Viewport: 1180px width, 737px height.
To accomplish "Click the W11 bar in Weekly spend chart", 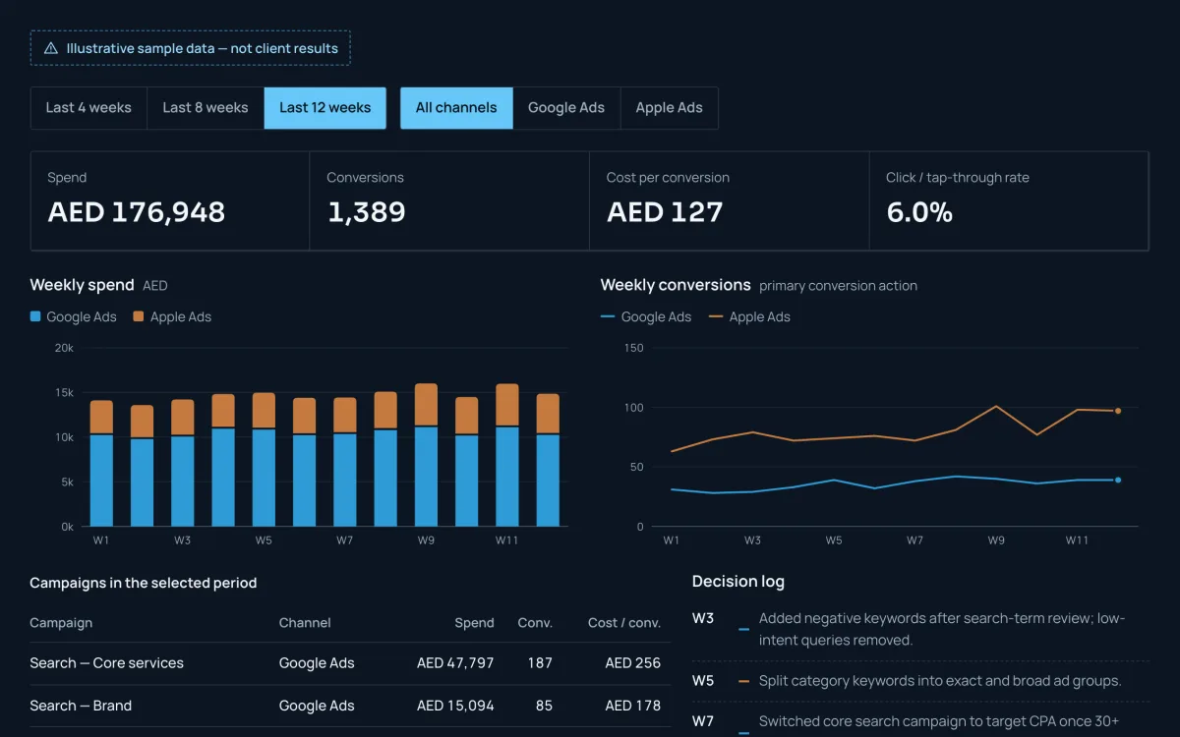I will 506,455.
